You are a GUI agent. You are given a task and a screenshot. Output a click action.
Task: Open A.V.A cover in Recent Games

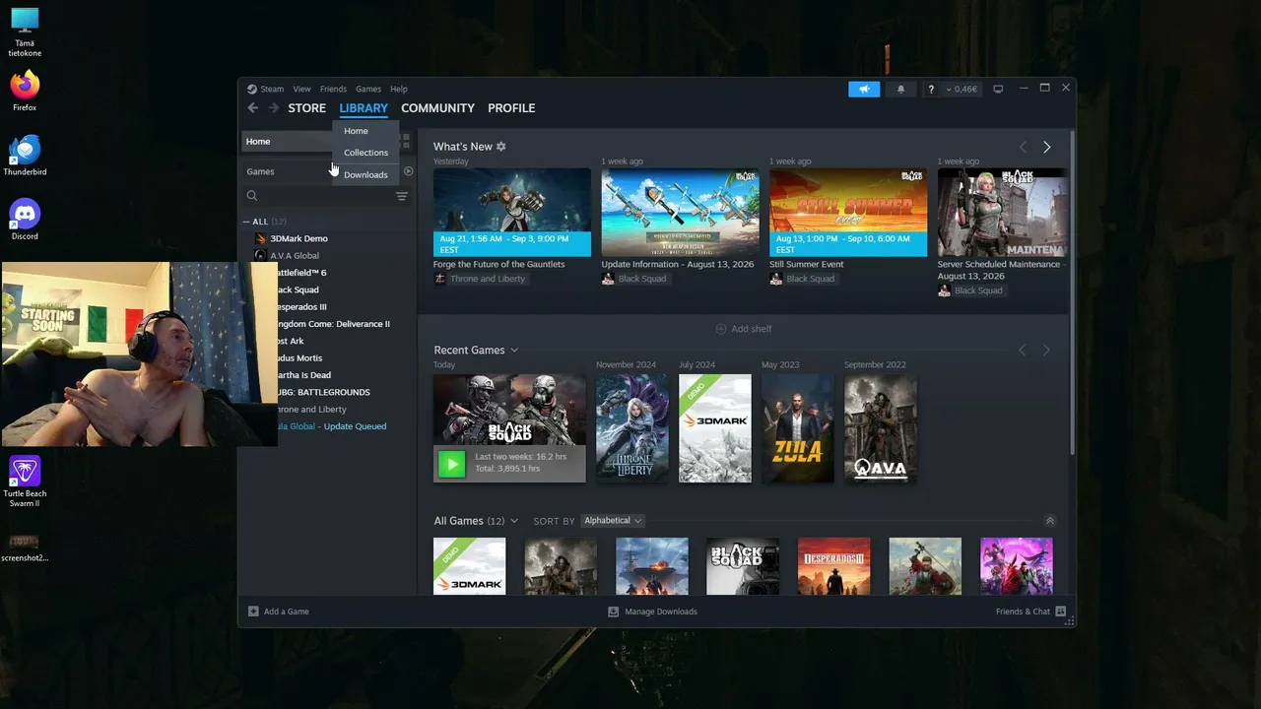coord(881,428)
